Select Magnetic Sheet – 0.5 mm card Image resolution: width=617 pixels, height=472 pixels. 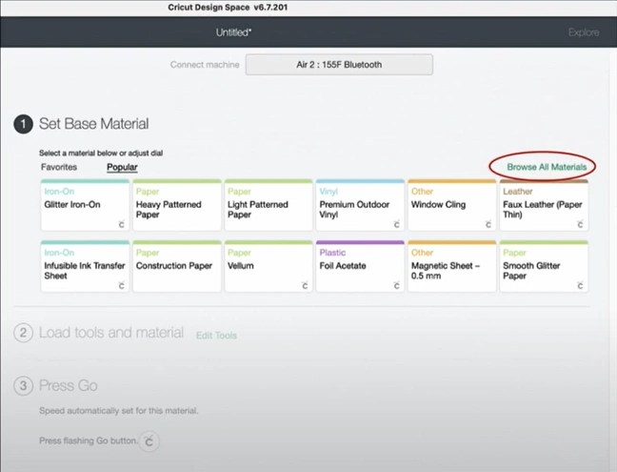click(452, 266)
